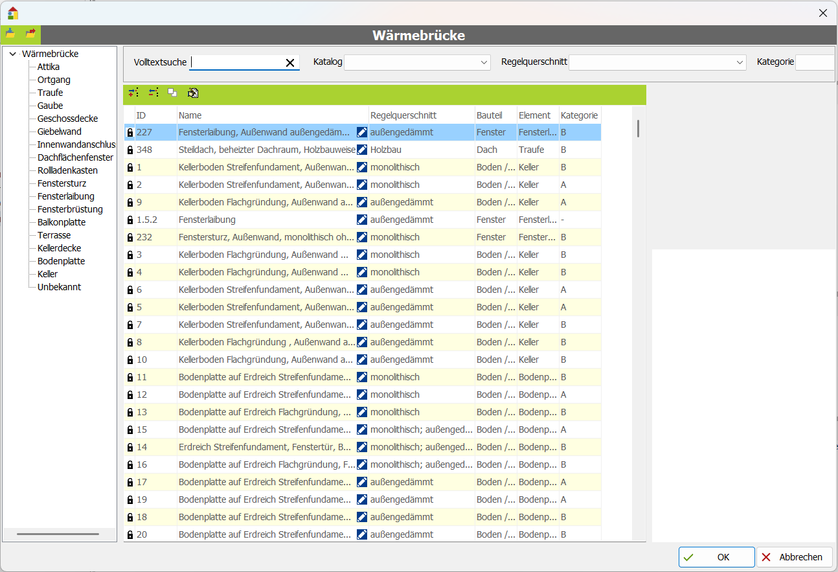The image size is (838, 572).
Task: Collapse the Wärmebrücke tree node
Action: point(12,54)
